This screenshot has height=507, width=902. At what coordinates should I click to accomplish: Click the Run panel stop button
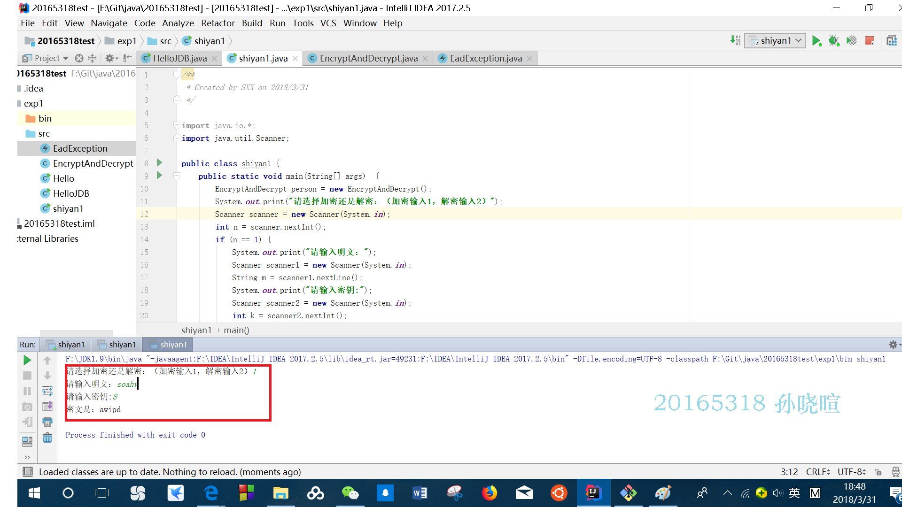27,376
